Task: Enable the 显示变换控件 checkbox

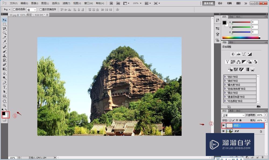Action: tap(41, 10)
